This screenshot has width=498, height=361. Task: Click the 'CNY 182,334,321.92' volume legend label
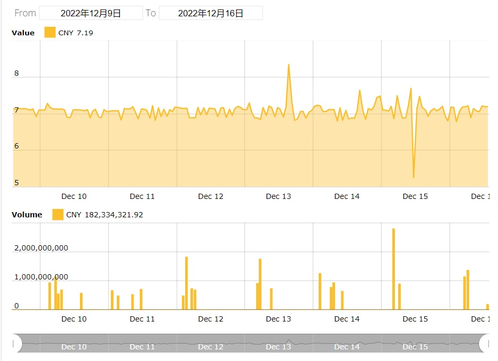coord(104,215)
